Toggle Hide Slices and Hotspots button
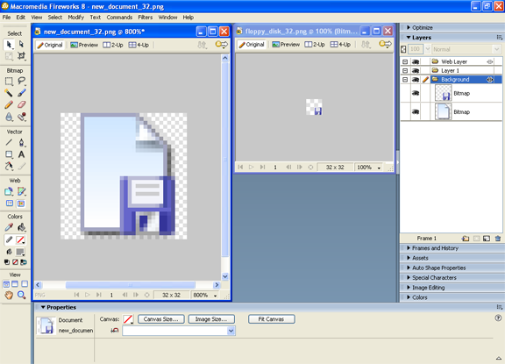This screenshot has width=505, height=364. pyautogui.click(x=10, y=203)
